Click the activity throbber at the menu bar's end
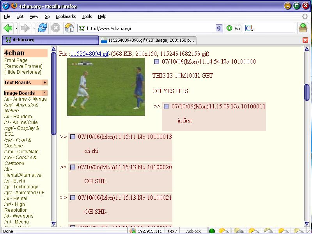Viewport: 312px width, 234px height. 305,16
